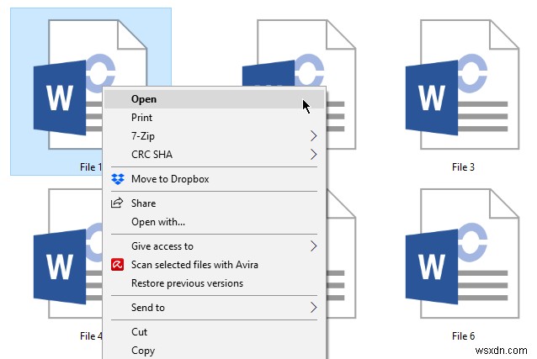Expand the Give access to submenu arrow

[313, 246]
